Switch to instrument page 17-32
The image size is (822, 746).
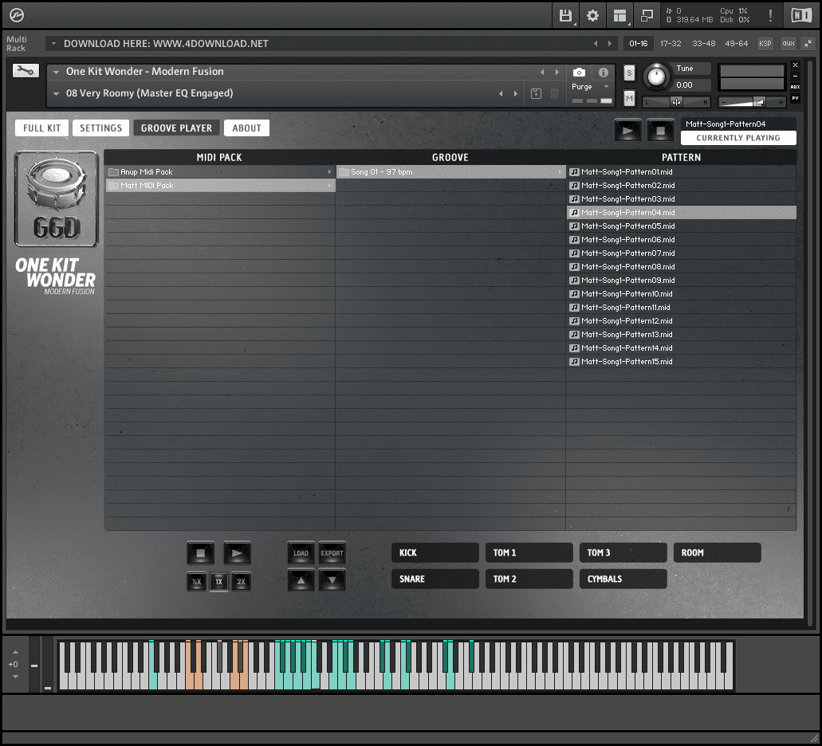[671, 44]
